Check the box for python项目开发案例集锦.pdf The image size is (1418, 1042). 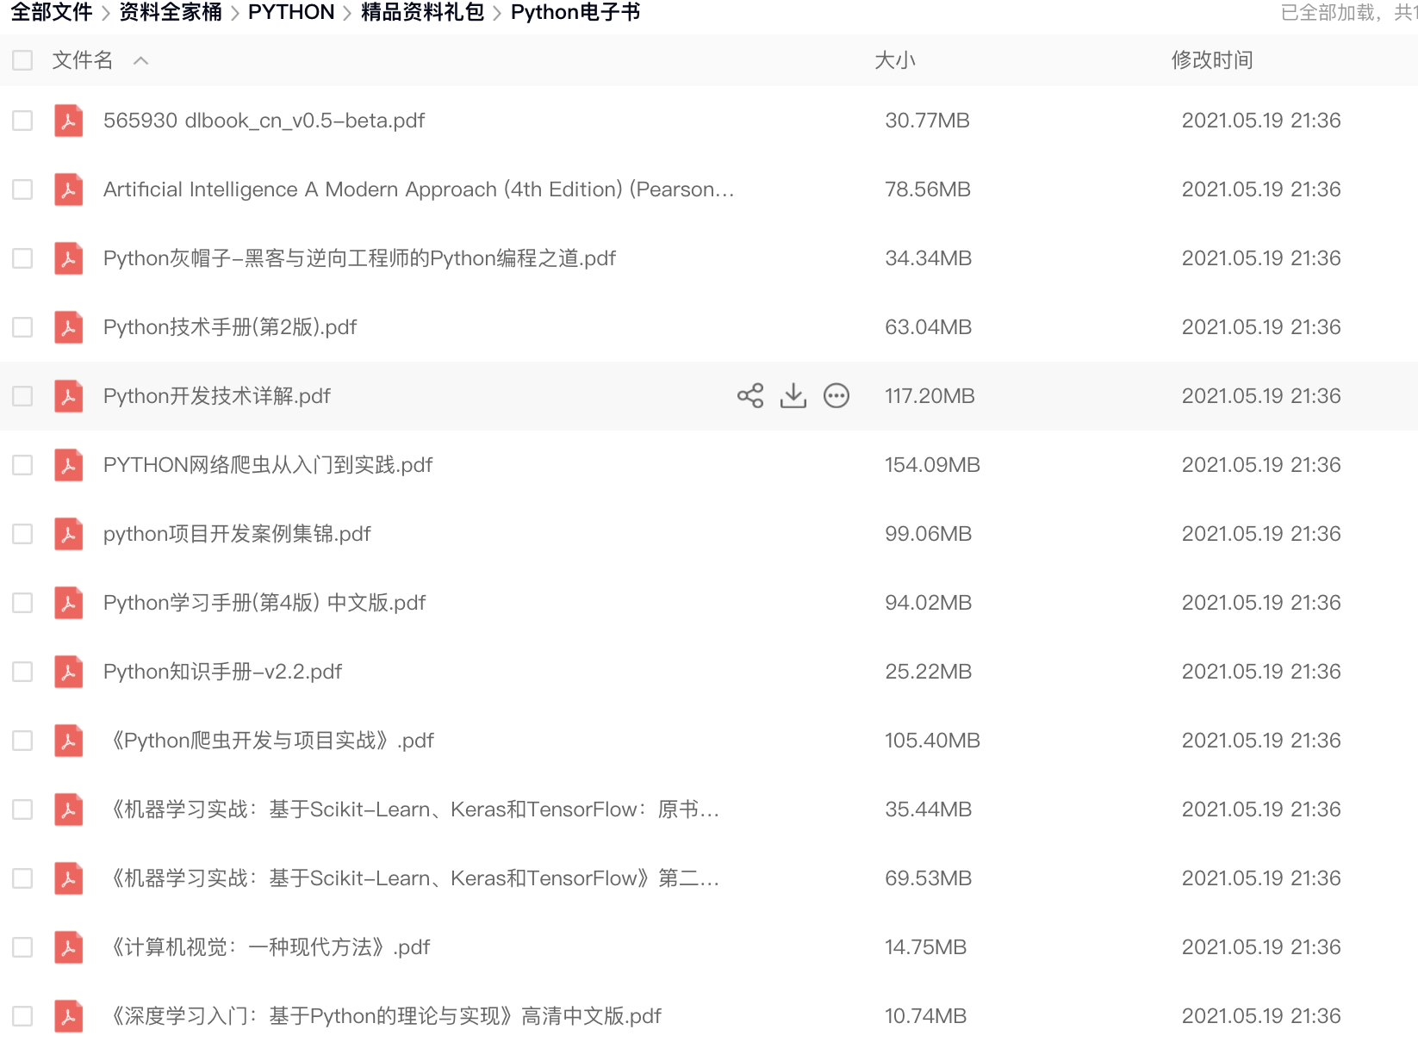click(22, 534)
